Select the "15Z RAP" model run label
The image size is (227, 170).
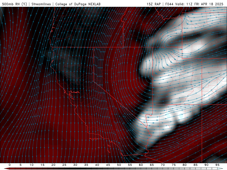(x=154, y=4)
